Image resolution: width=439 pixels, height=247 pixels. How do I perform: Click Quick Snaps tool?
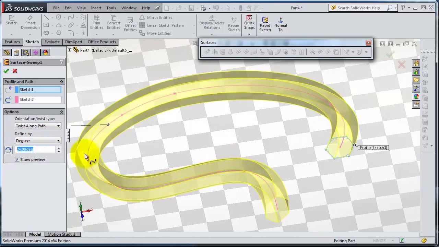[x=249, y=22]
